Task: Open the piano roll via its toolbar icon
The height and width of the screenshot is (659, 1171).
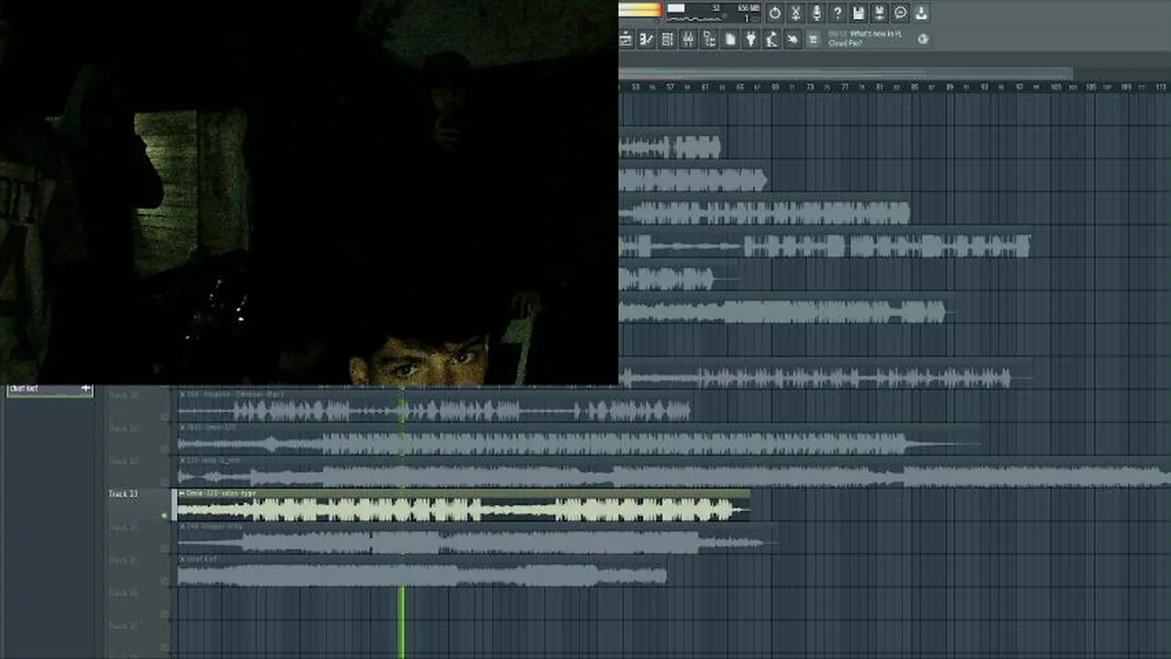Action: coord(647,38)
